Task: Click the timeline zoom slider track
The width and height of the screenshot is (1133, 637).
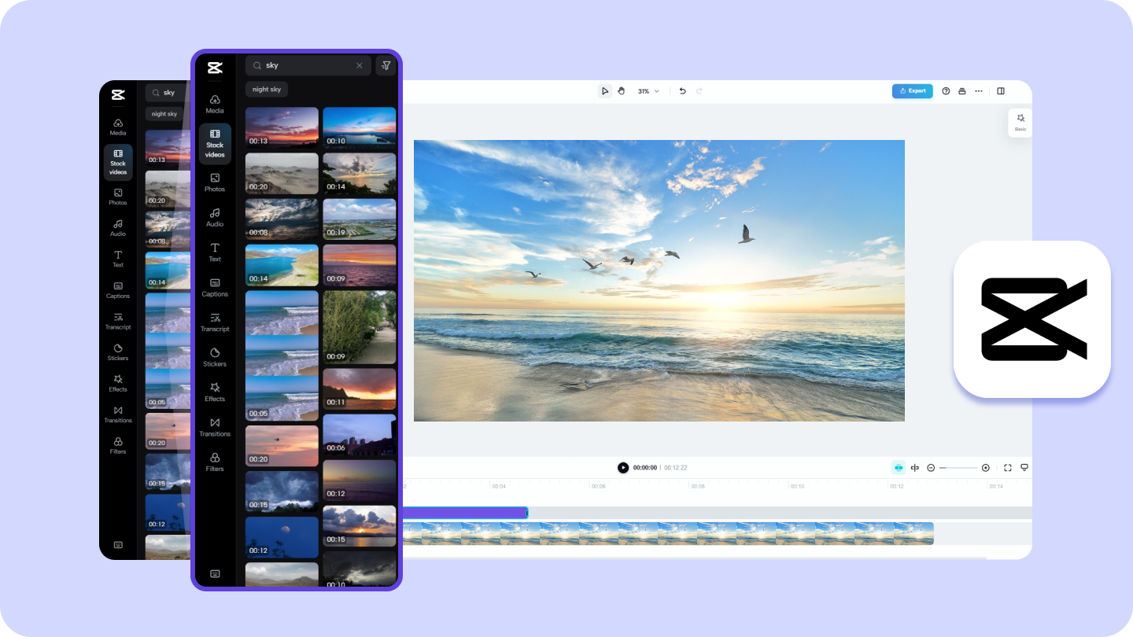Action: [x=958, y=468]
